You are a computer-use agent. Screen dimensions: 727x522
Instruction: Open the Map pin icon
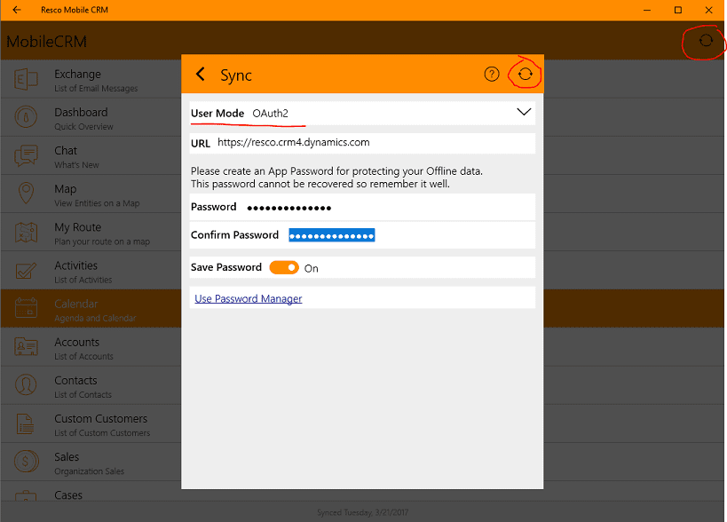pyautogui.click(x=26, y=194)
